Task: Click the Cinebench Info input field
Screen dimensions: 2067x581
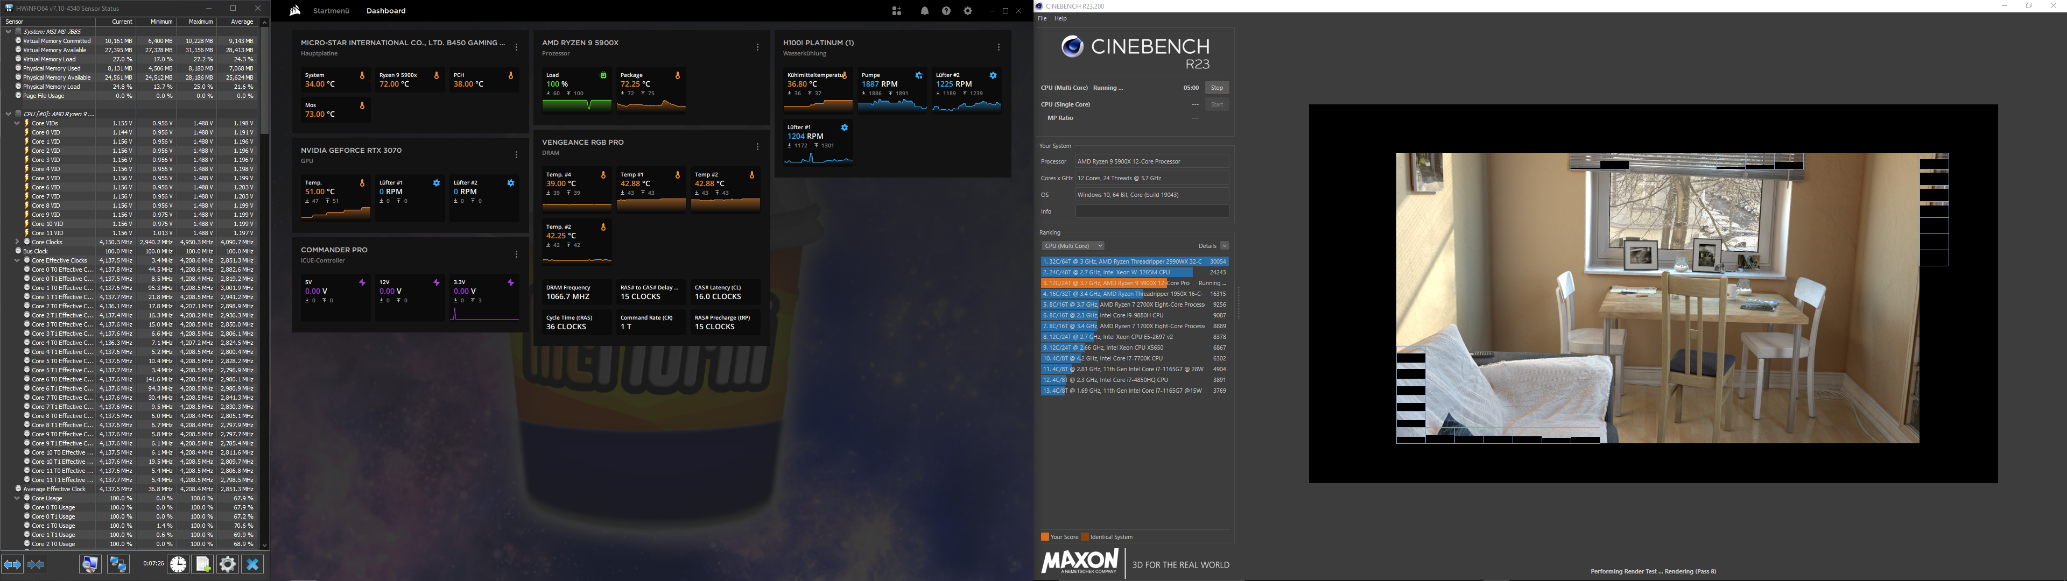Action: (1152, 211)
